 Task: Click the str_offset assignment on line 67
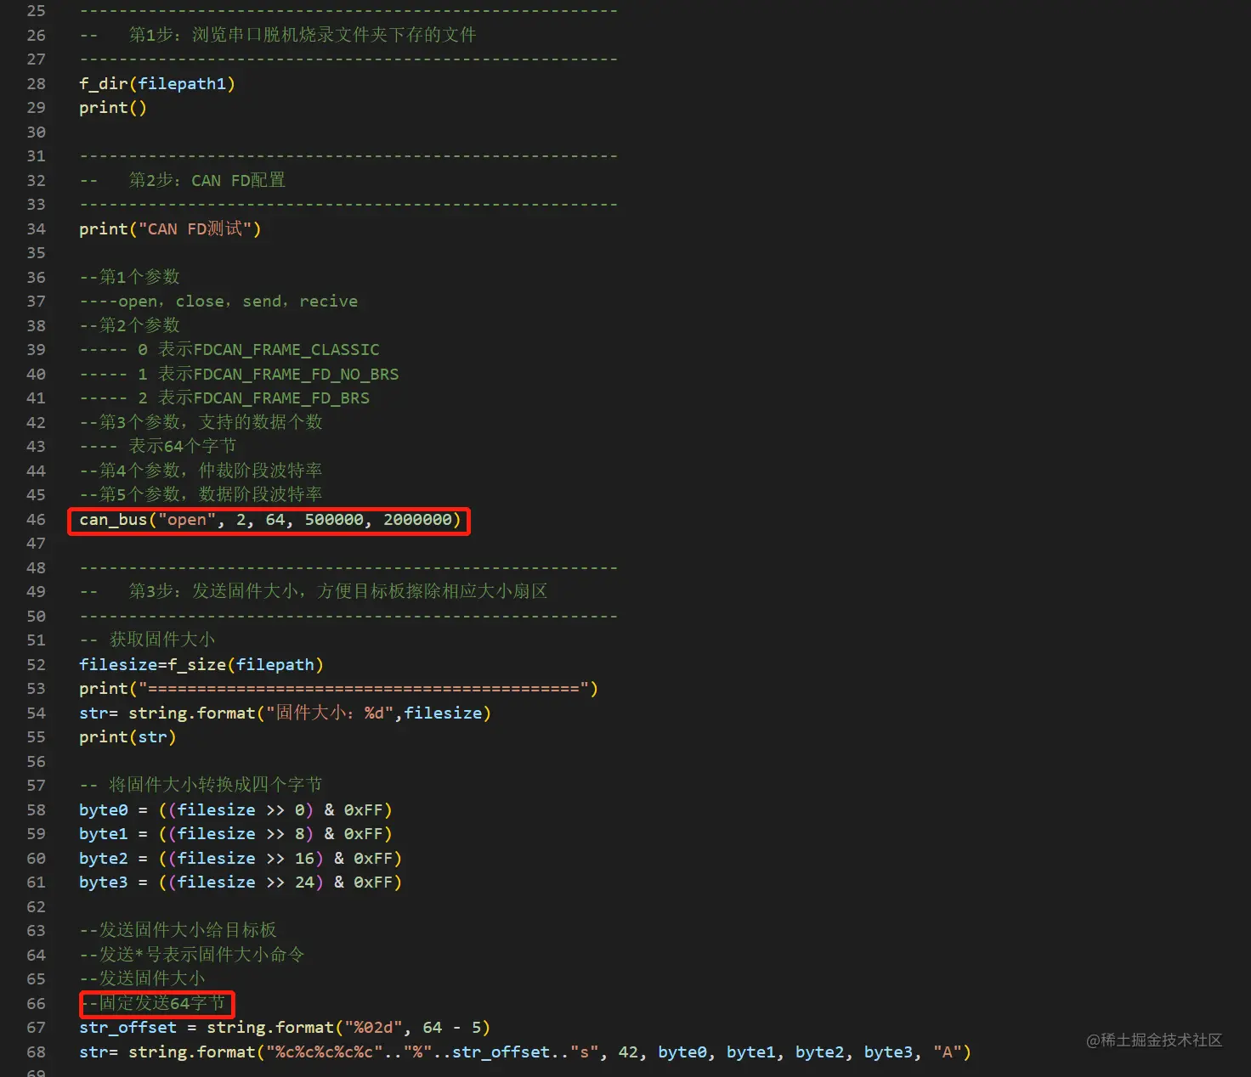pyautogui.click(x=285, y=1027)
